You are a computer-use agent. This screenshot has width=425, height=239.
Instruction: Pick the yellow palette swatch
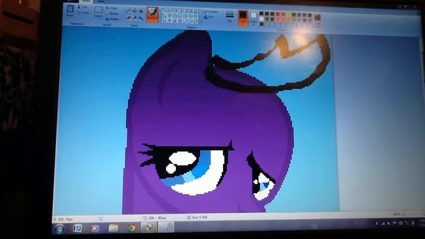[289, 14]
